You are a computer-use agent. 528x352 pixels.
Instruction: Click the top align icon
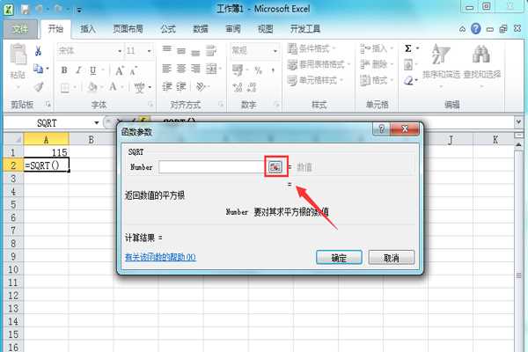click(167, 50)
